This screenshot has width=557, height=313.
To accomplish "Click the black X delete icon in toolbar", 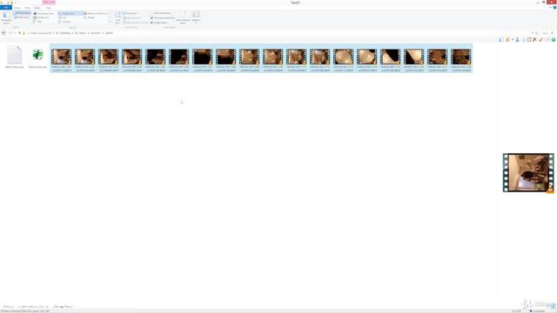I will point(534,40).
